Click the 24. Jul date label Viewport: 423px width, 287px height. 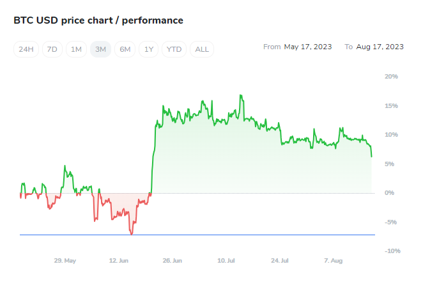(281, 261)
